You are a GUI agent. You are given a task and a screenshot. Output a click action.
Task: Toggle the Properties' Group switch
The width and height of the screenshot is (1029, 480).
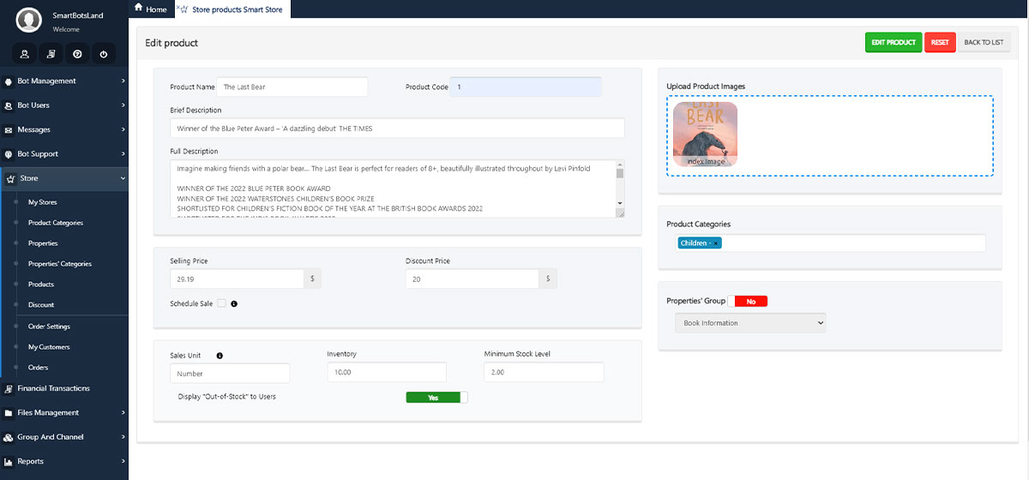747,302
